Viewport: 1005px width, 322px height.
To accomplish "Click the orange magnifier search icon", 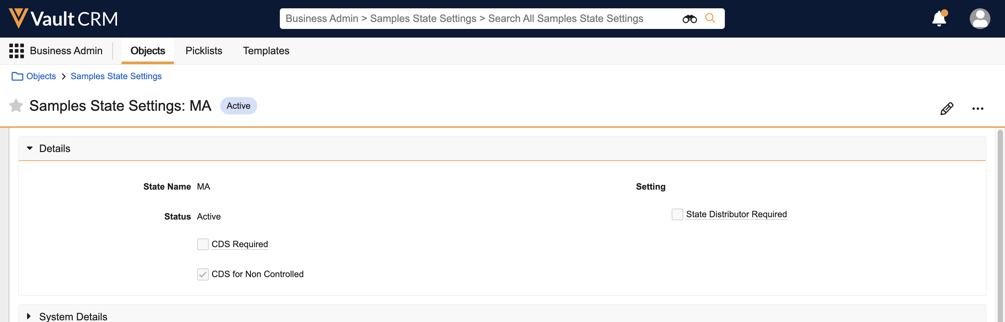I will [x=710, y=18].
